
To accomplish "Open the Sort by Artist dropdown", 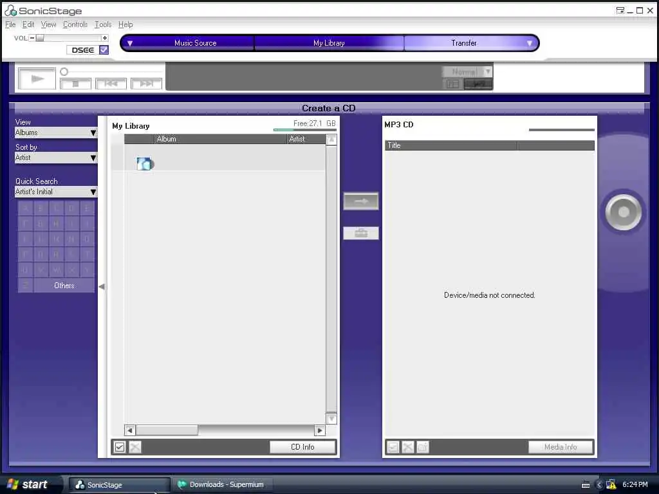I will 56,158.
